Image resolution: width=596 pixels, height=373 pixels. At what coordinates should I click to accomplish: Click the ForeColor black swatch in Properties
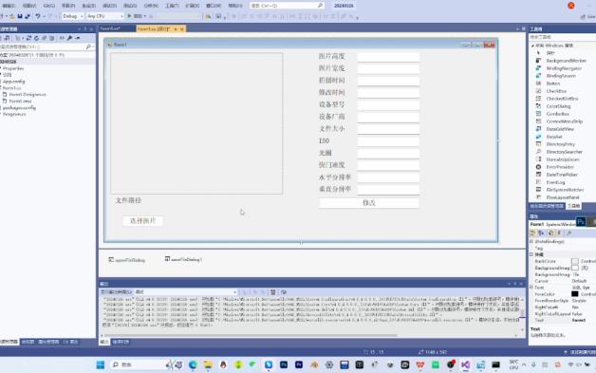click(x=575, y=294)
